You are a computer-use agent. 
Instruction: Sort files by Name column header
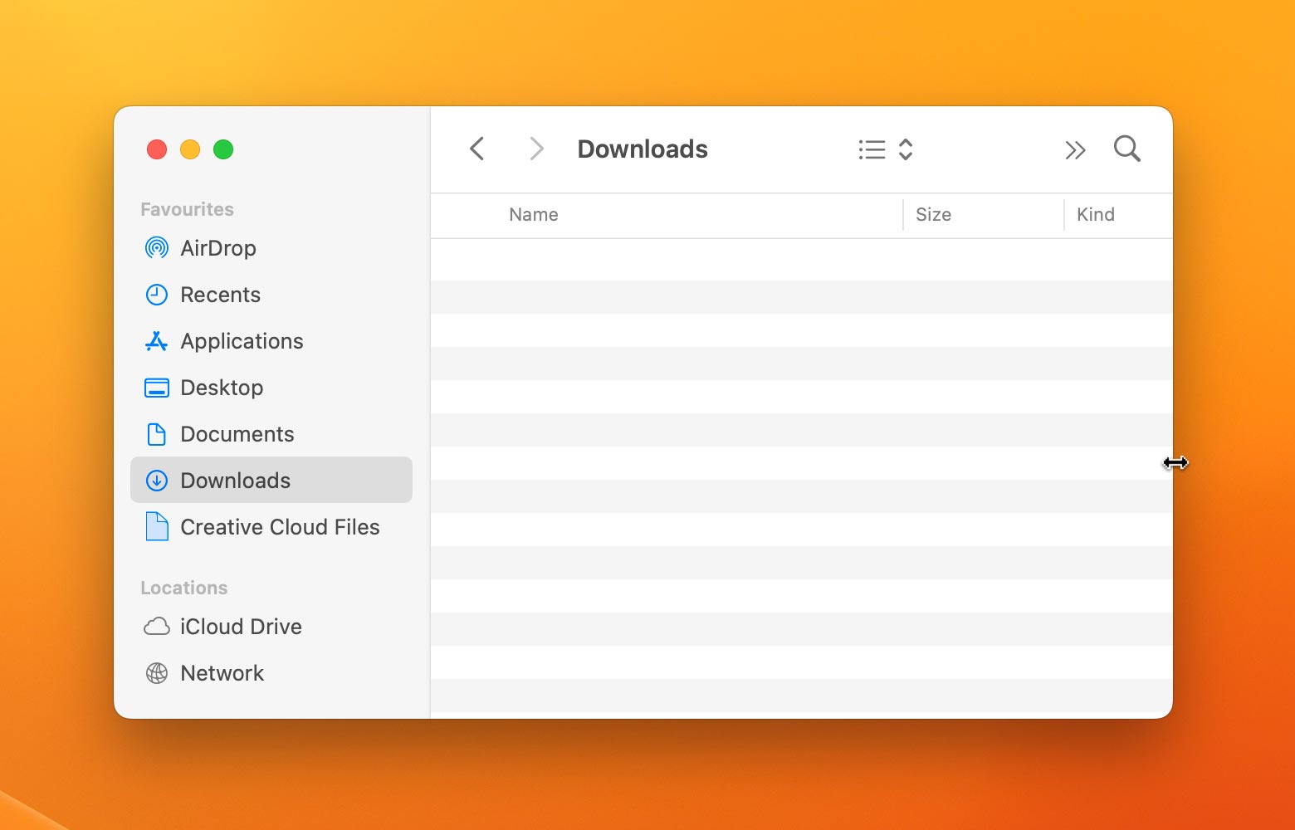coord(534,215)
